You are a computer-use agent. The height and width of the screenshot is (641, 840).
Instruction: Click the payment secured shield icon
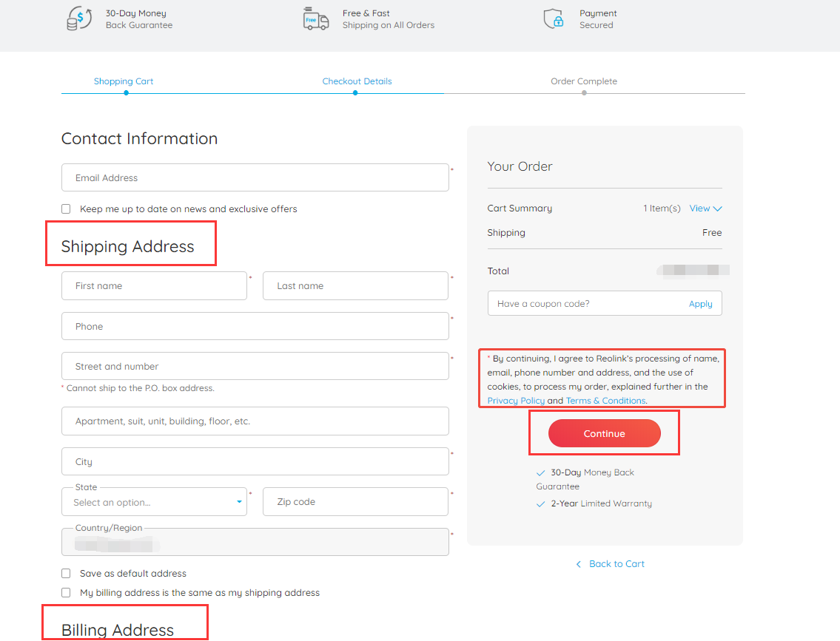pyautogui.click(x=554, y=19)
